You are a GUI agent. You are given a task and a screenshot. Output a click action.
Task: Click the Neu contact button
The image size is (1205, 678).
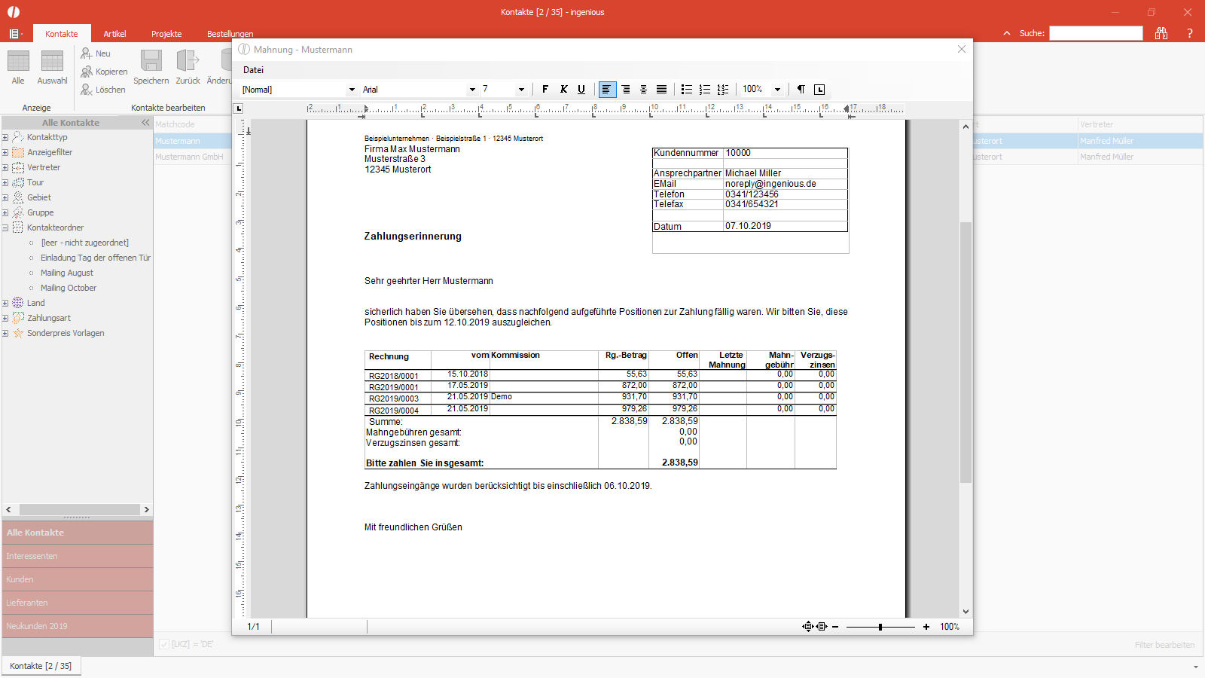click(96, 53)
